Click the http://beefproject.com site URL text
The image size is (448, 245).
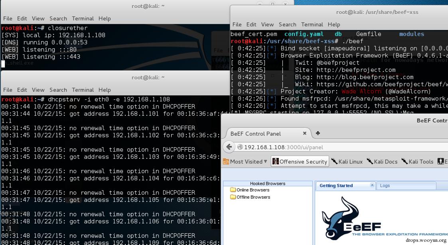coord(356,70)
